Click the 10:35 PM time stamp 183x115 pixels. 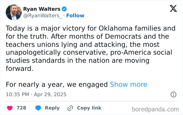[x=17, y=94]
